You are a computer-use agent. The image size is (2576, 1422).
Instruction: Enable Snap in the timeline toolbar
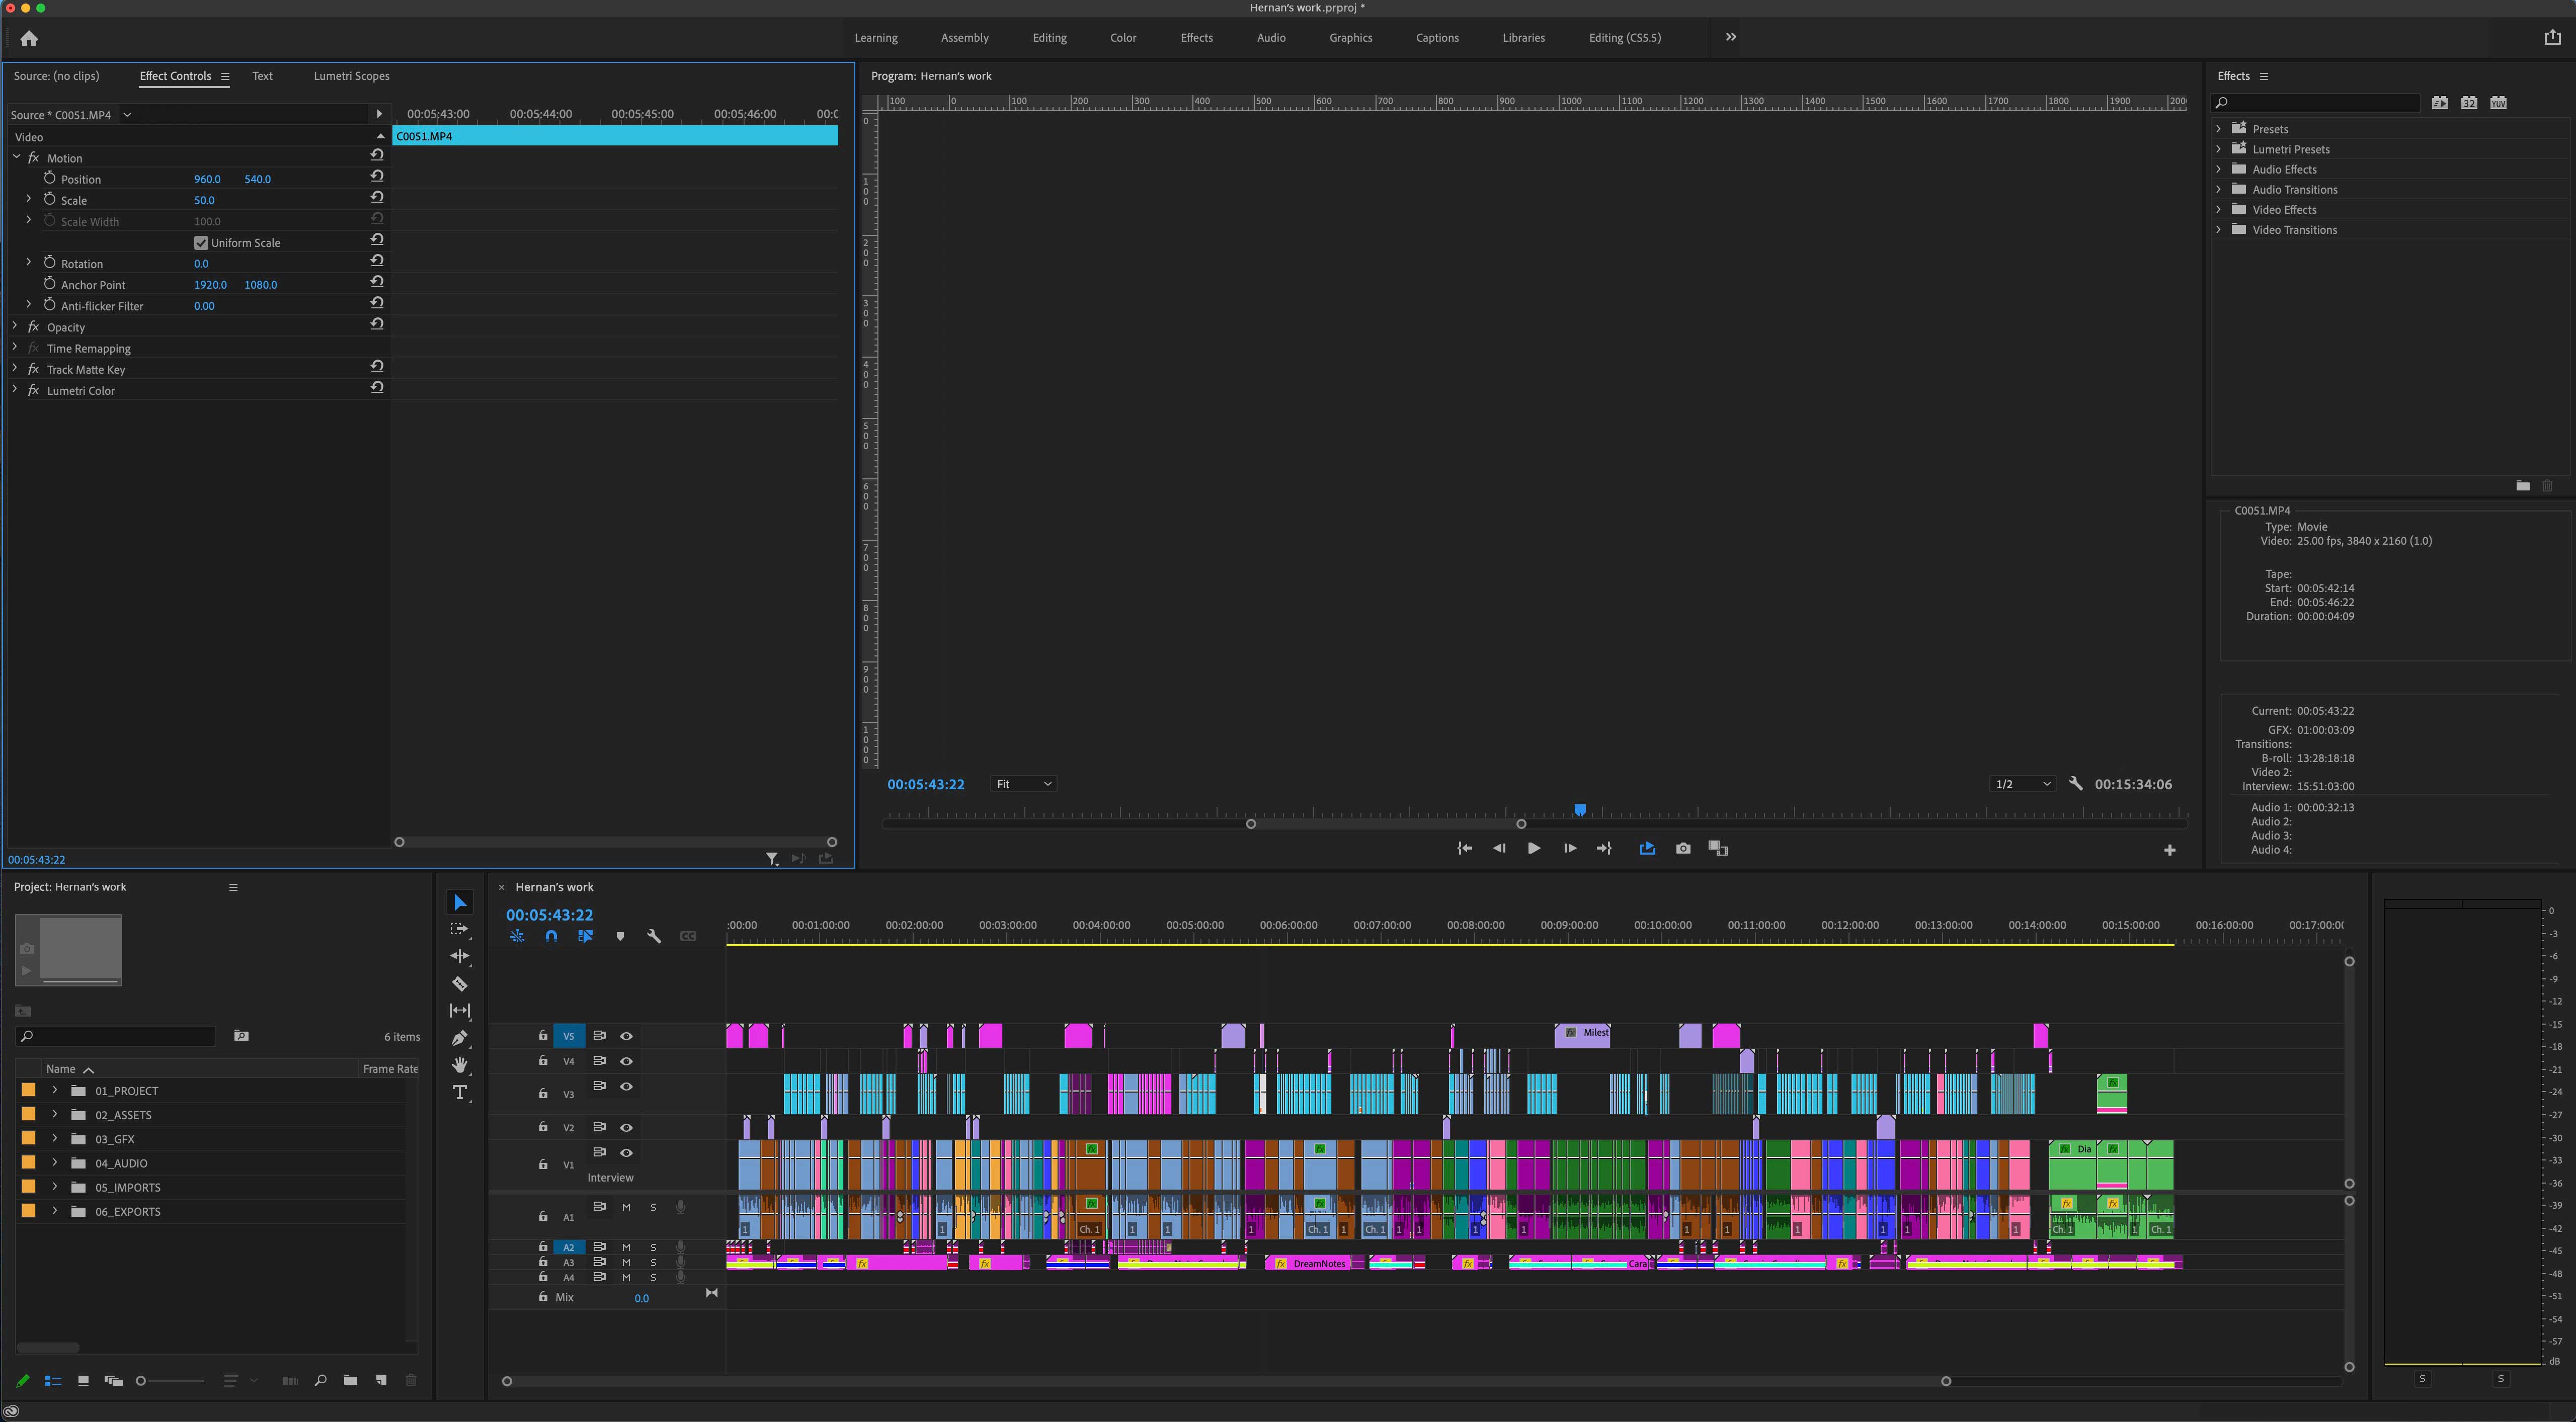click(x=551, y=936)
